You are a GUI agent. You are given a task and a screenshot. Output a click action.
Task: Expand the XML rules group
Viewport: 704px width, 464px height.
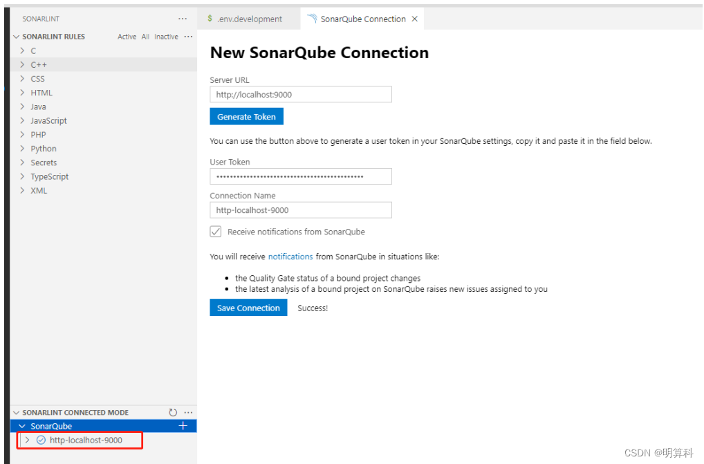click(x=22, y=190)
